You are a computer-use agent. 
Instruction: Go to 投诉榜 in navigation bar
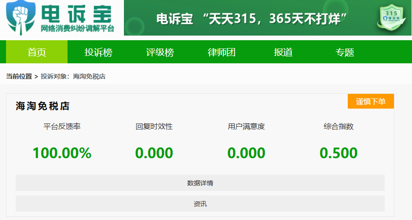98,52
